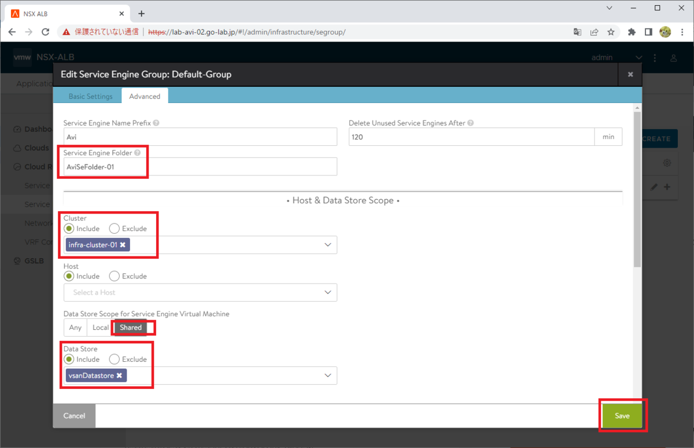
Task: Switch to Advanced tab
Action: pos(145,96)
